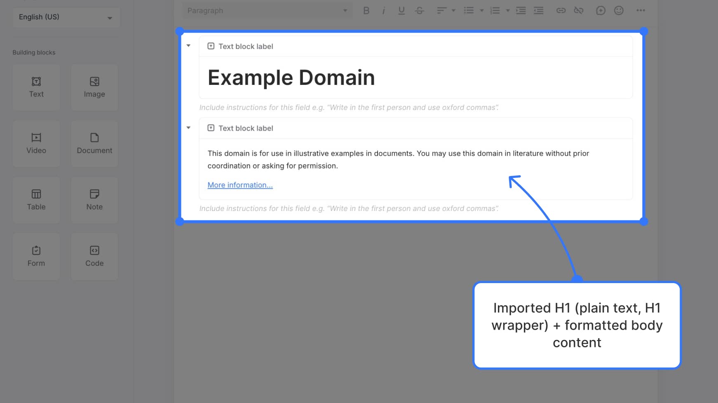Viewport: 718px width, 403px height.
Task: Add a Text building block
Action: point(36,87)
